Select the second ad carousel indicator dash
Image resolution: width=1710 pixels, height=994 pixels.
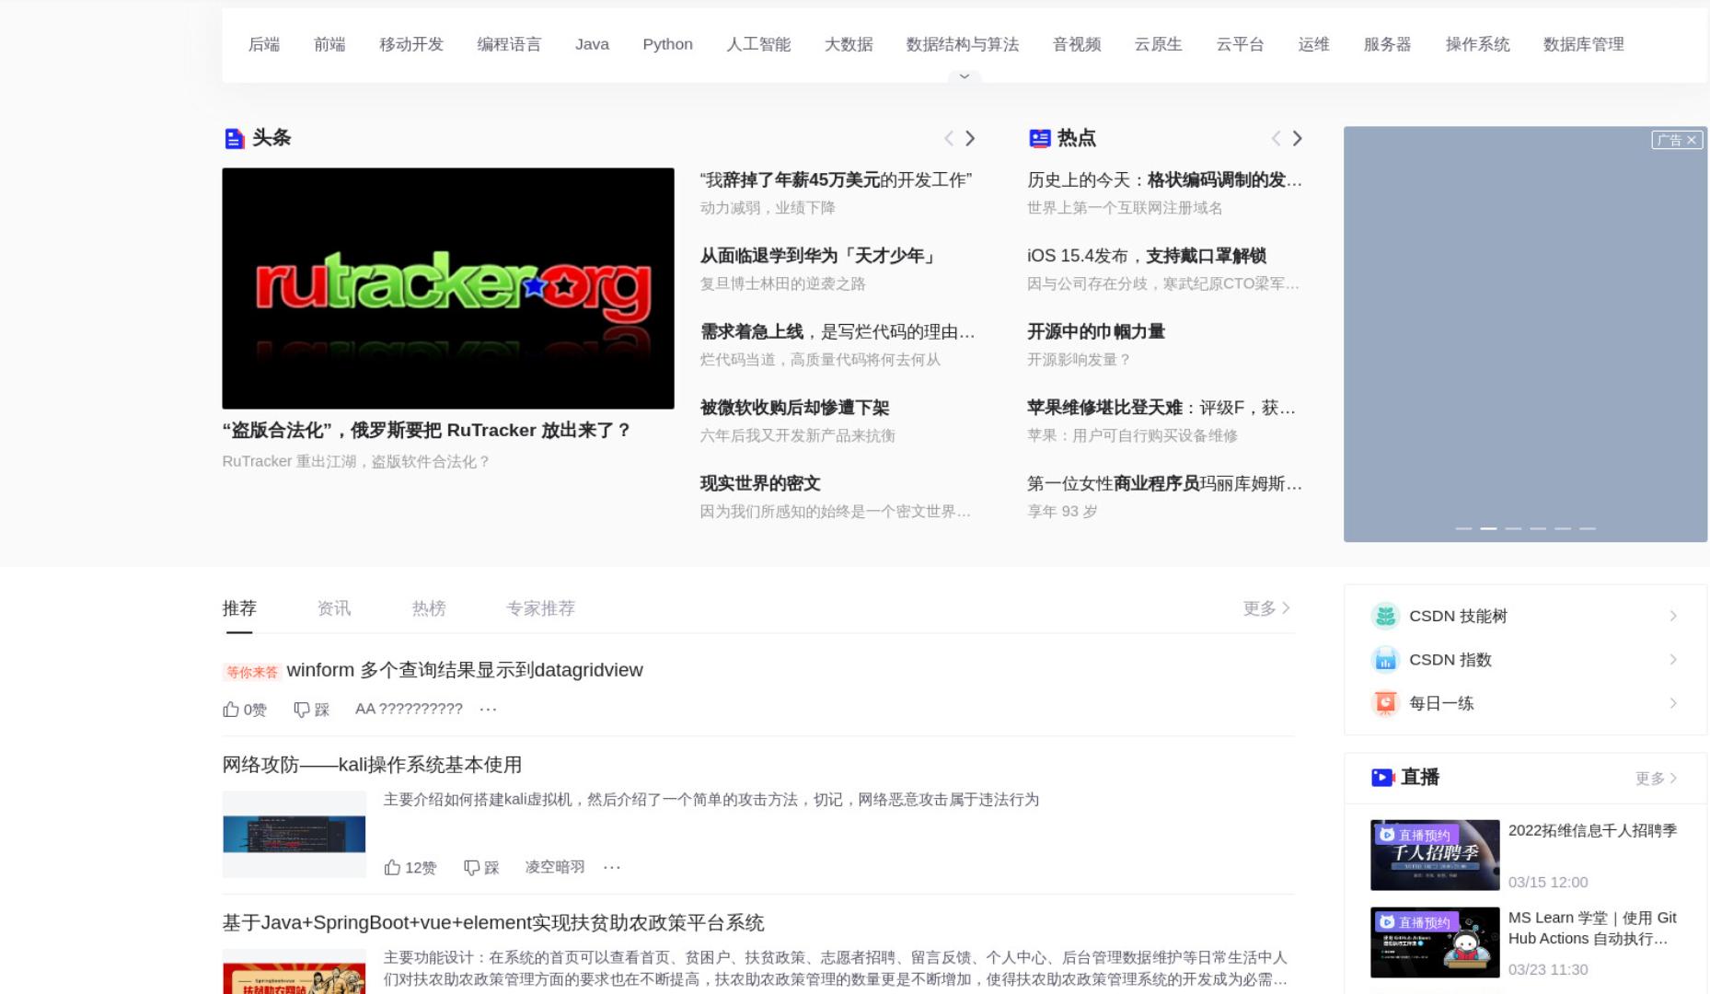click(1488, 529)
